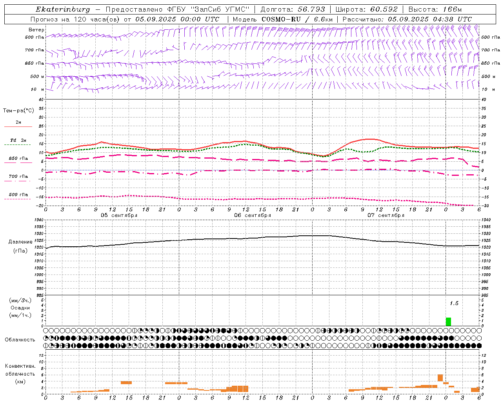This screenshot has width=502, height=401.
Task: Click the 500 м wind level label on the left axis
Action: click(37, 76)
